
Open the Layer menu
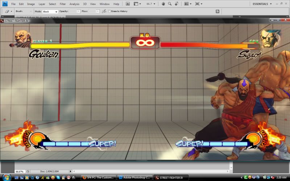click(x=42, y=4)
